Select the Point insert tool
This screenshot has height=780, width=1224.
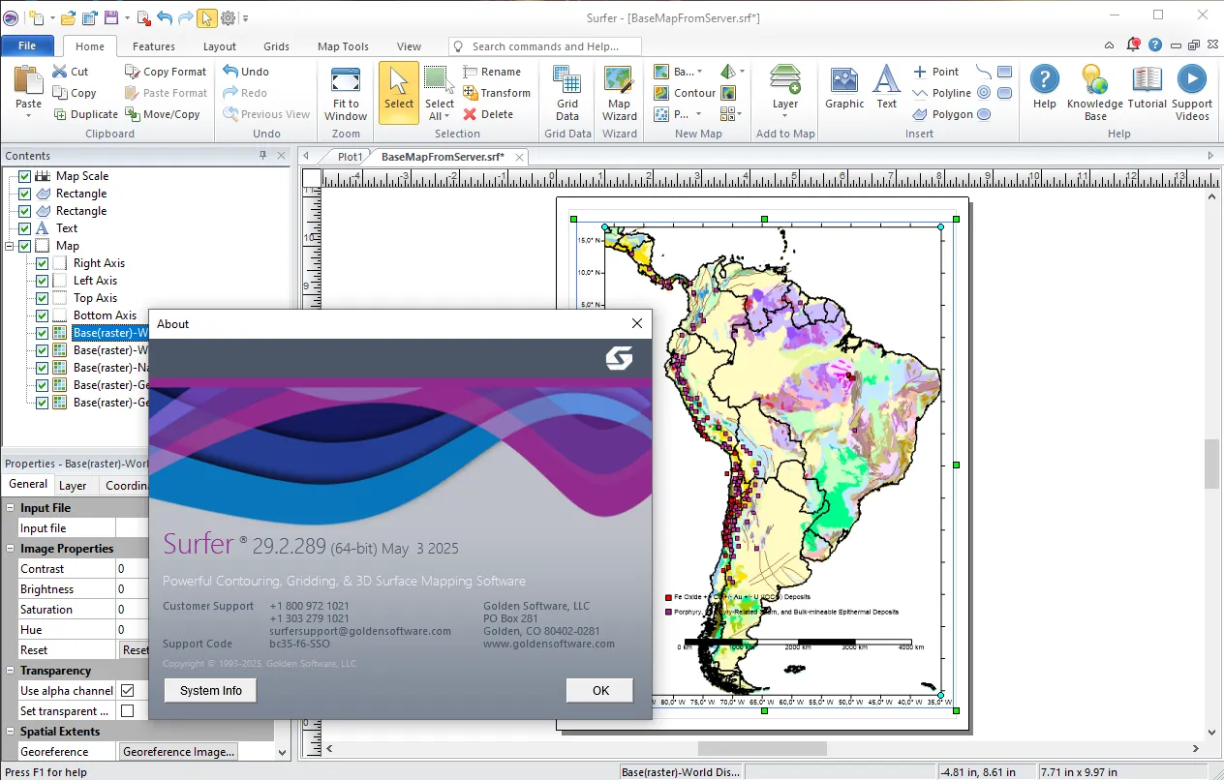coord(935,72)
